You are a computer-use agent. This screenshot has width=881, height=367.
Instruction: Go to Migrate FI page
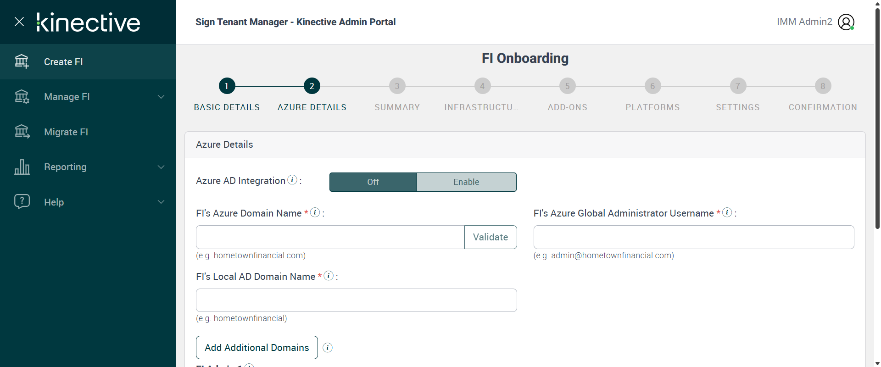(x=66, y=132)
